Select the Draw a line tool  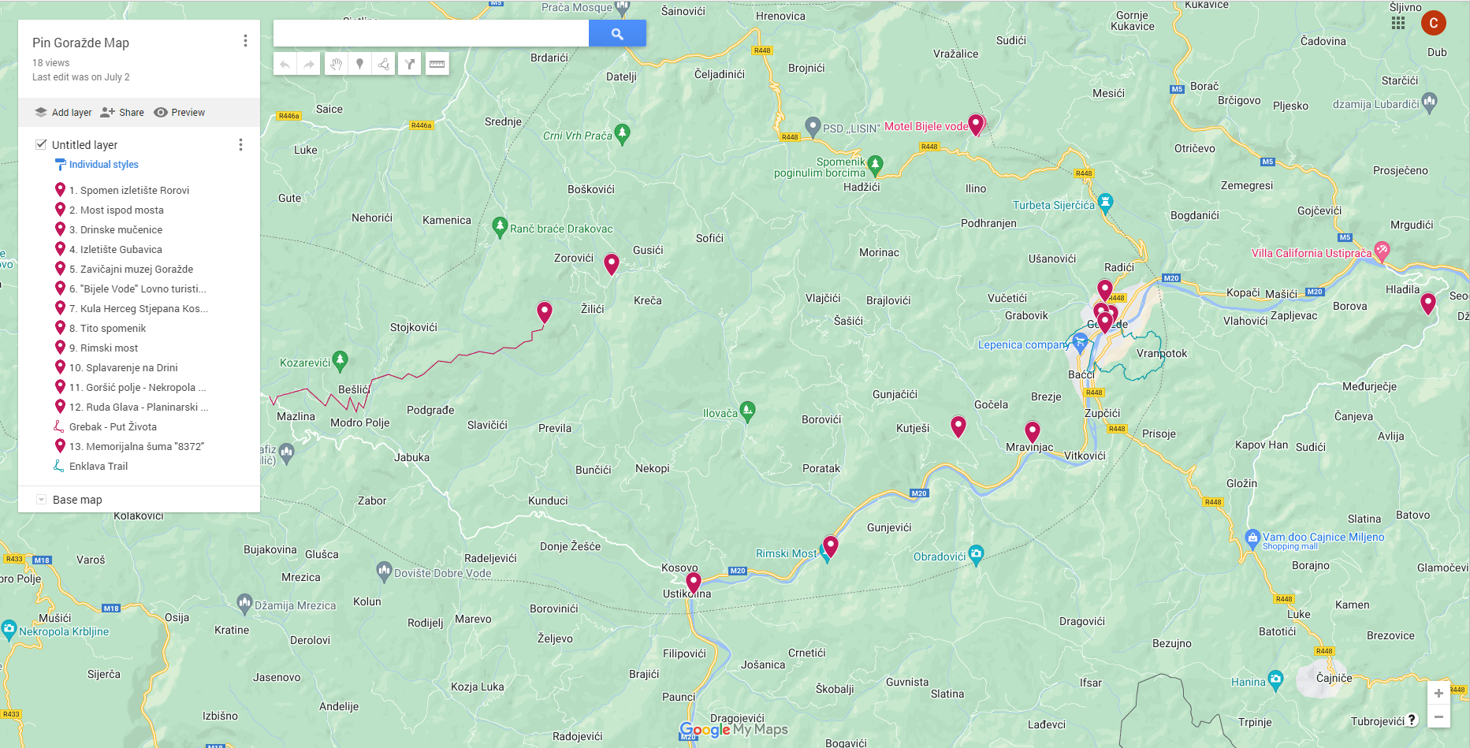tap(384, 65)
